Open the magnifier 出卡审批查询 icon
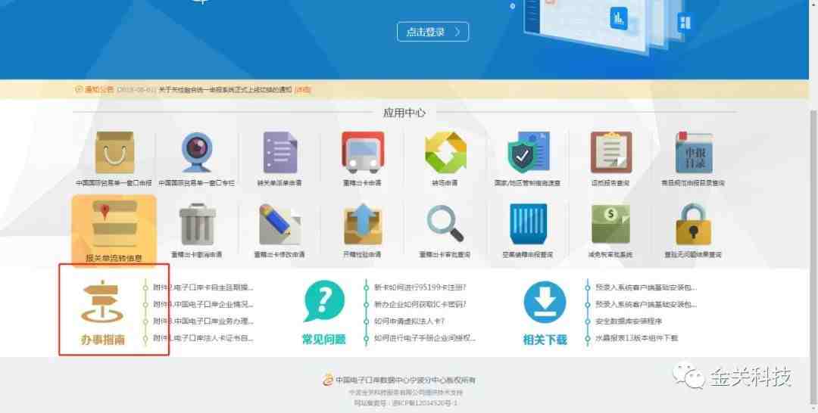Image resolution: width=818 pixels, height=413 pixels. click(x=445, y=225)
